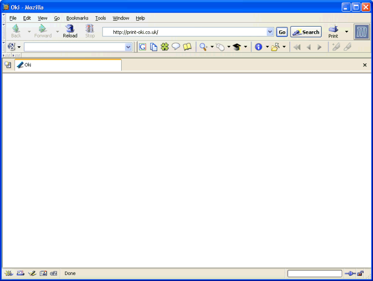This screenshot has width=373, height=281.
Task: Click the Google search engine icon
Action: [x=11, y=47]
